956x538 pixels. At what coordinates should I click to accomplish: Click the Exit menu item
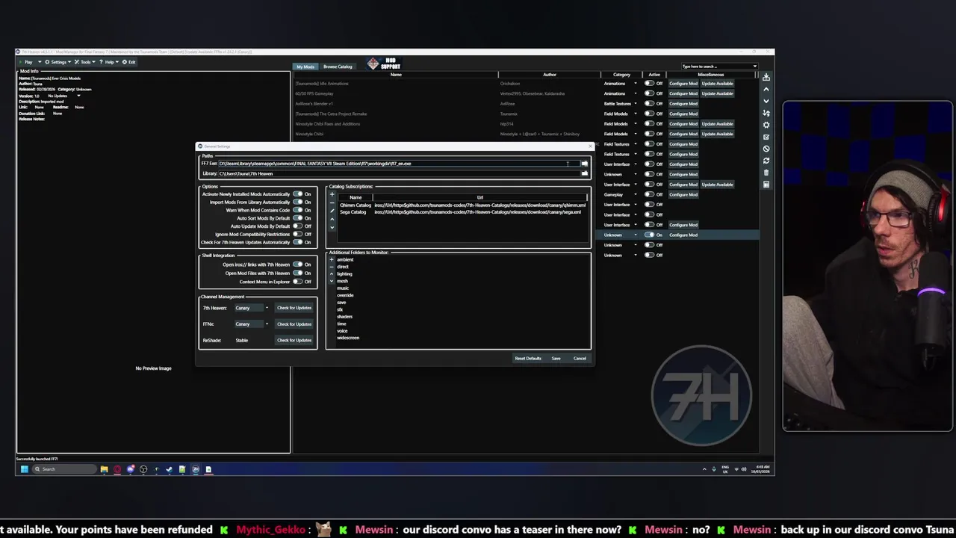pyautogui.click(x=129, y=62)
